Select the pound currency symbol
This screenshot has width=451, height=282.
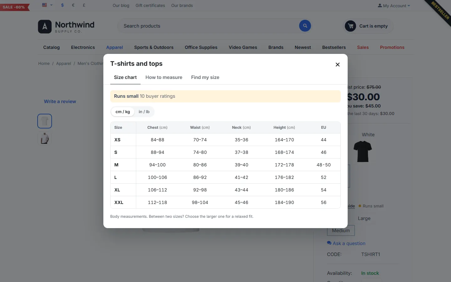(84, 5)
